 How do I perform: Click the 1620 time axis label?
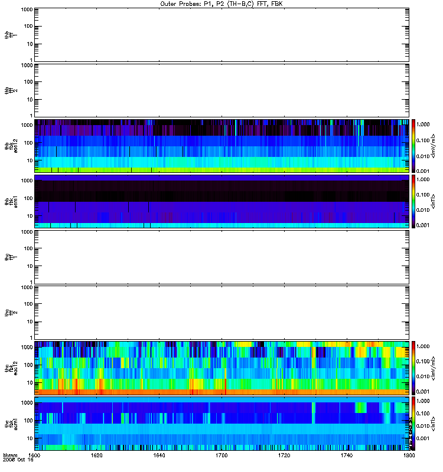pyautogui.click(x=97, y=455)
